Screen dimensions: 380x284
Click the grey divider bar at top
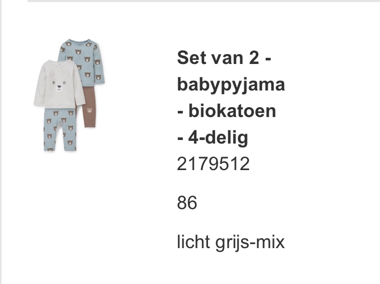tap(204, 1)
